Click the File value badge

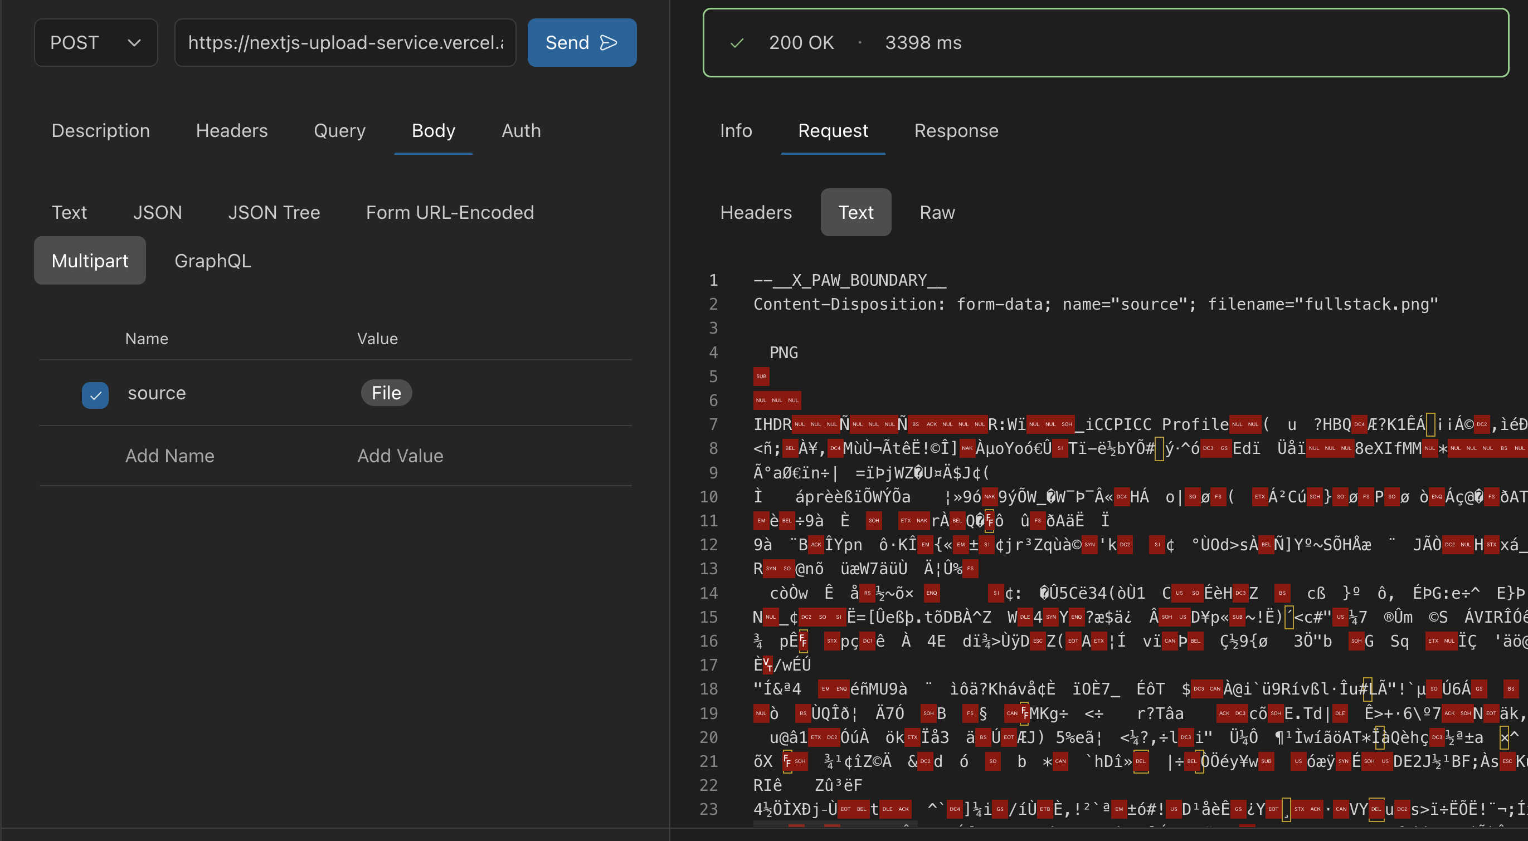386,393
